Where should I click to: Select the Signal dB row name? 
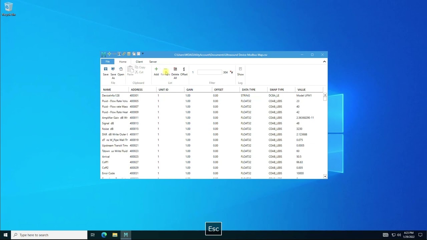[x=108, y=123]
